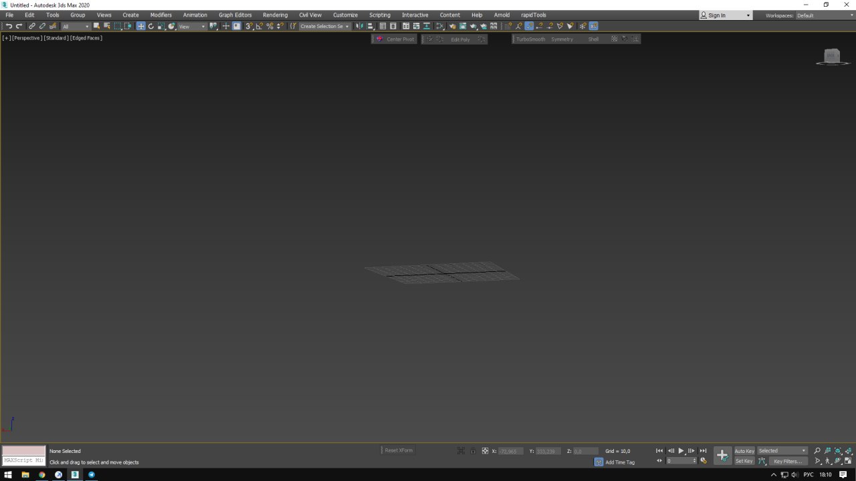Open the Key Filters dialog
The width and height of the screenshot is (856, 481).
pos(787,461)
